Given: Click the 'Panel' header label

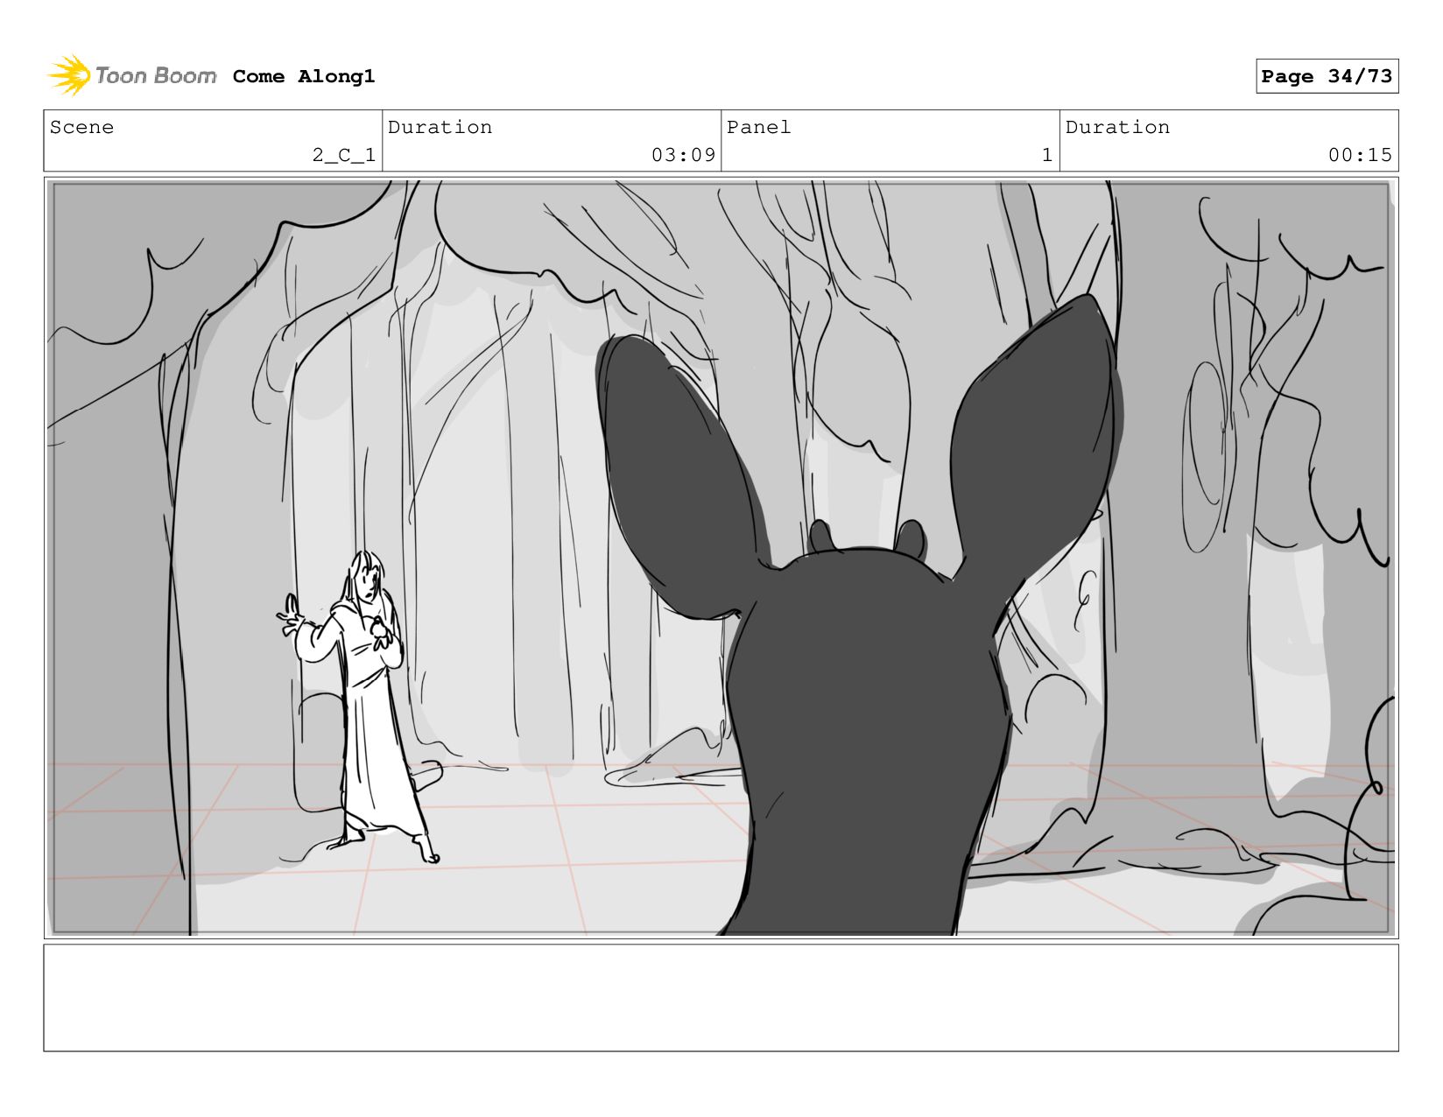Looking at the screenshot, I should point(758,127).
